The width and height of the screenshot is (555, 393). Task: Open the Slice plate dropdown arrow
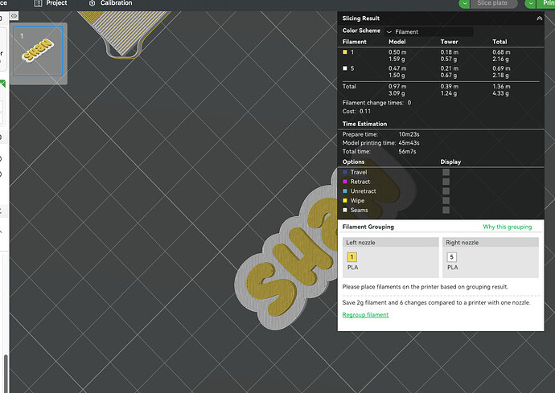(x=464, y=3)
